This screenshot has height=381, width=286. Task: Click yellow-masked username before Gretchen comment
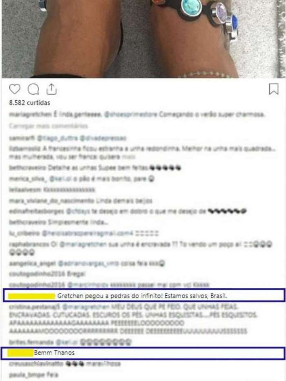coord(31,296)
